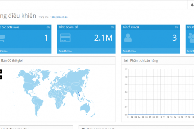Open Xem thêm under Tổng doanh số
This screenshot has height=129, width=194.
coord(65,51)
